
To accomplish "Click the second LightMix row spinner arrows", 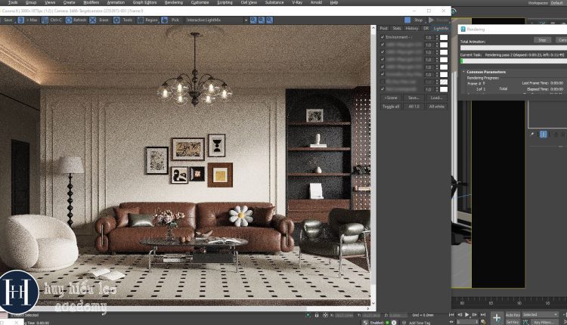I will point(437,45).
